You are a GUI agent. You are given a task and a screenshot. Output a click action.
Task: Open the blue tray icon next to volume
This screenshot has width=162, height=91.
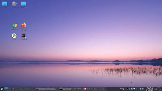(x=134, y=89)
